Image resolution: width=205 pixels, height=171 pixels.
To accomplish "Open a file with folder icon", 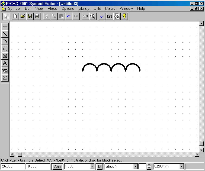I will tap(23, 16).
